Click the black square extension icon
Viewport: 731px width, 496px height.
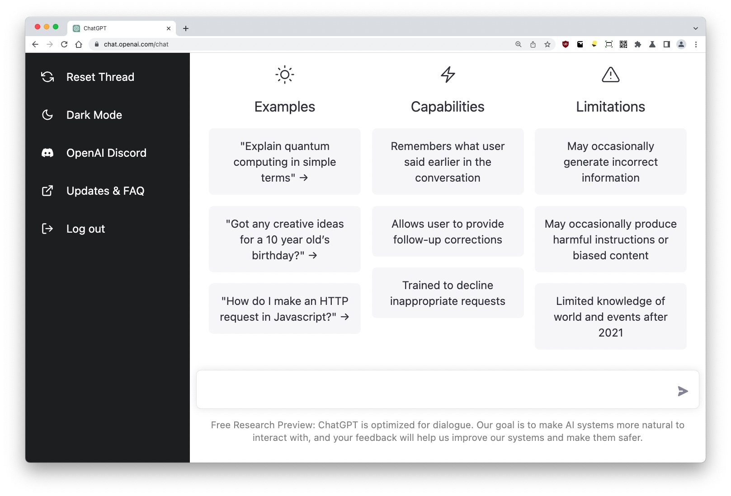tap(580, 44)
